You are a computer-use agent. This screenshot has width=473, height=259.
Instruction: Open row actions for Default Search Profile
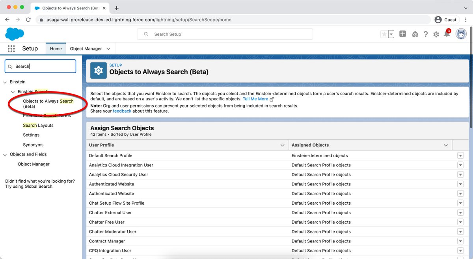pos(460,155)
